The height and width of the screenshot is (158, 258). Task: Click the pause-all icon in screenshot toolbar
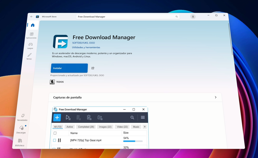pos(79,117)
